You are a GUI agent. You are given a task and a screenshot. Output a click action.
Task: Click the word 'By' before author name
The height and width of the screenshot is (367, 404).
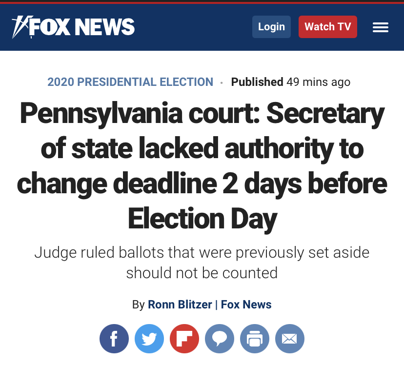pyautogui.click(x=139, y=305)
